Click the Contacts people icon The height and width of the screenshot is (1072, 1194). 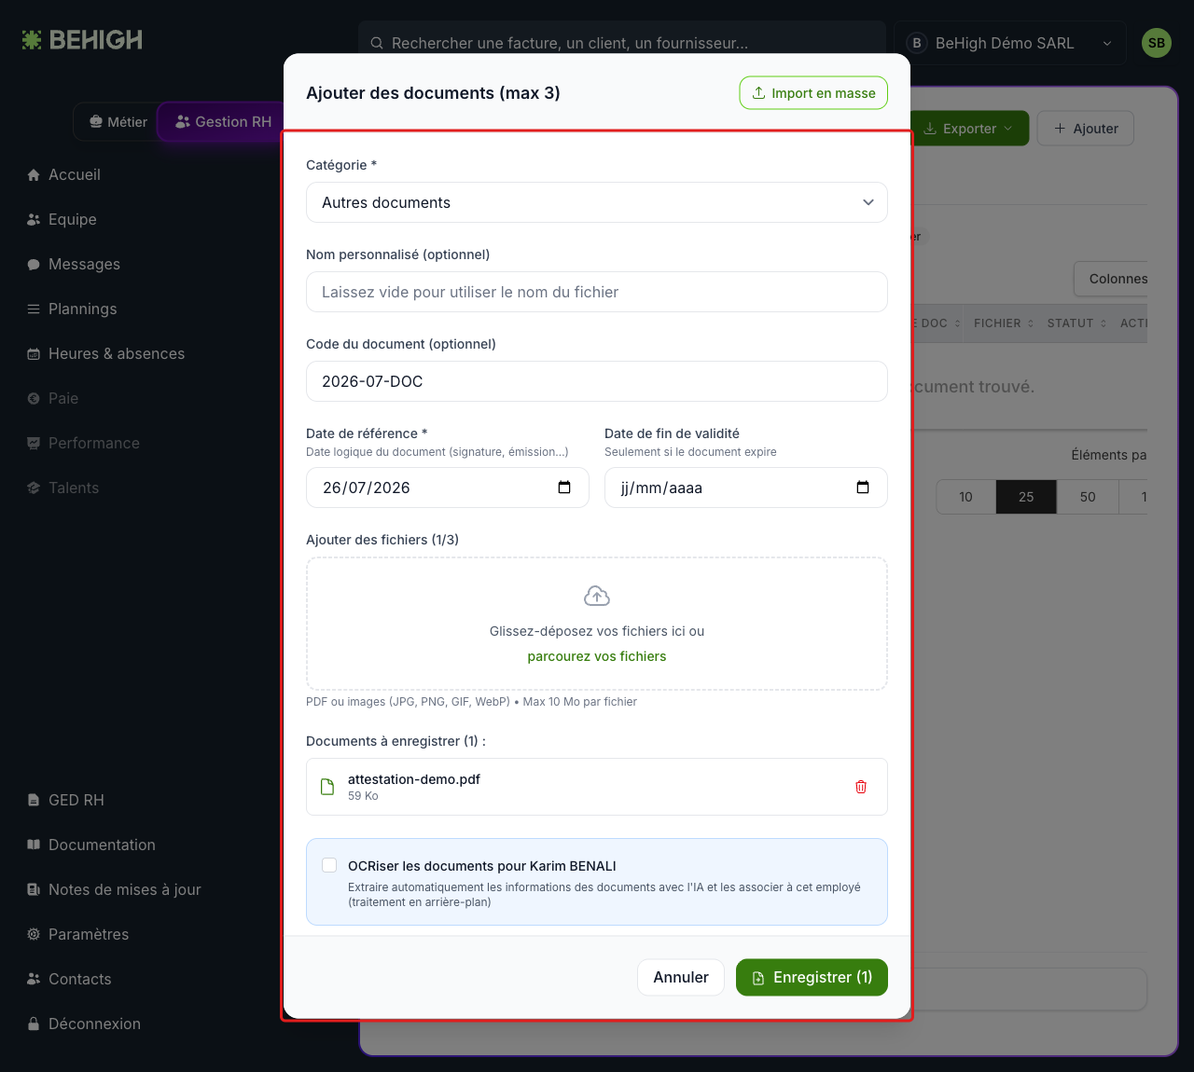click(x=34, y=979)
